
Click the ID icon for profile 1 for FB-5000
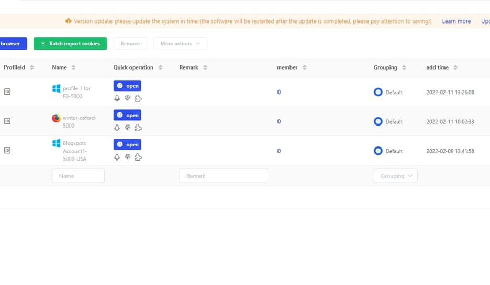point(7,92)
